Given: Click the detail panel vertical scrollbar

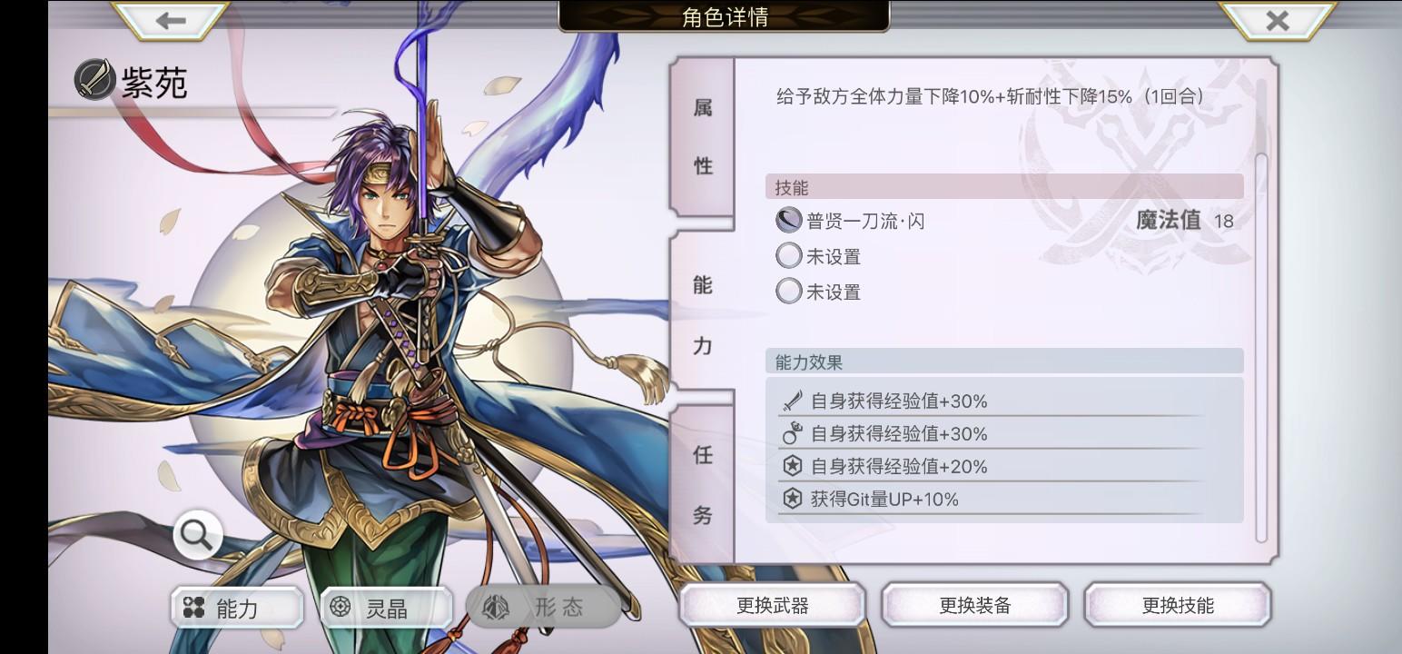Looking at the screenshot, I should 1260,350.
